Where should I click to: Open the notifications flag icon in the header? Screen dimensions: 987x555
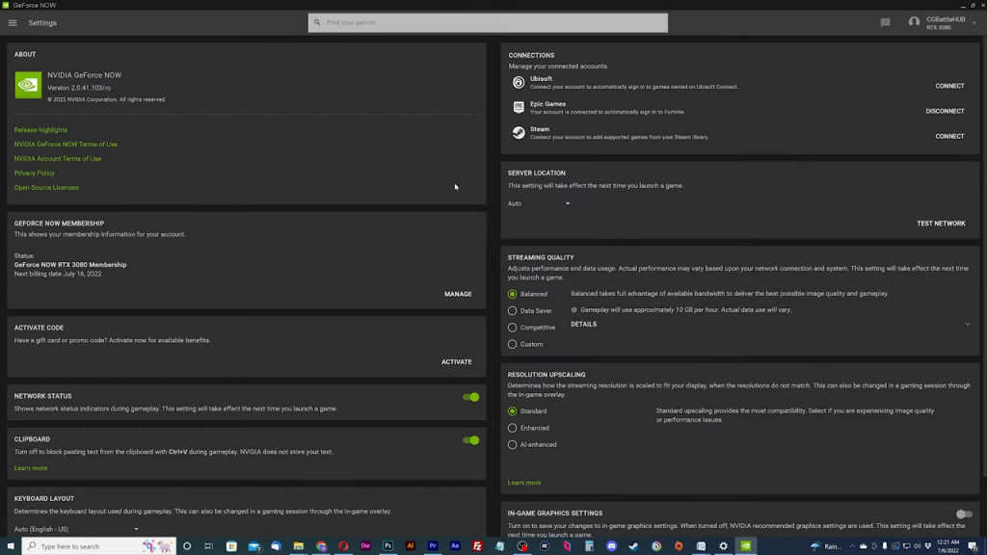point(885,23)
